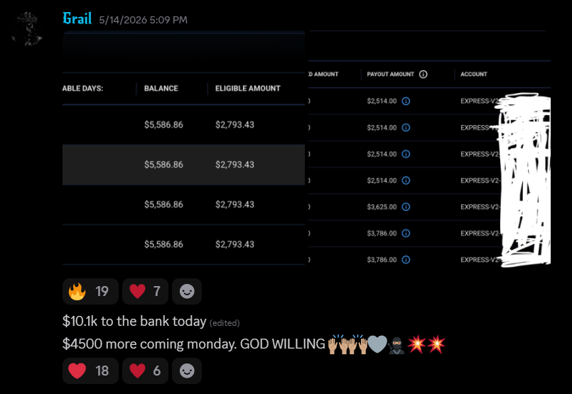Click the info icon beside the PAYOUT AMOUNT header
Image resolution: width=572 pixels, height=394 pixels.
[x=423, y=75]
